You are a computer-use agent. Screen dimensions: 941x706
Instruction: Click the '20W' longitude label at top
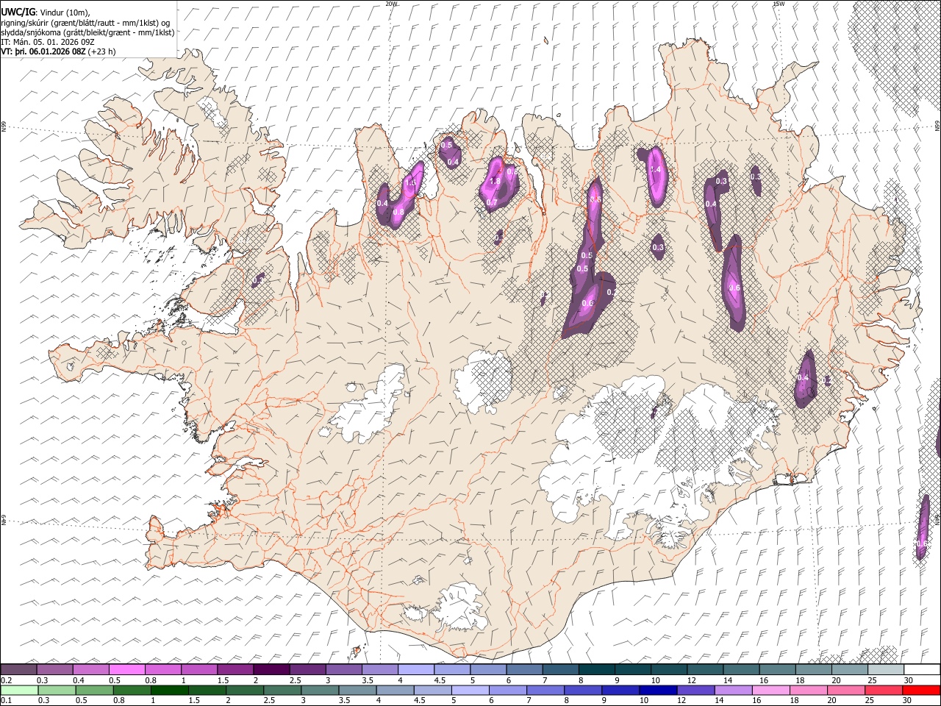[391, 4]
